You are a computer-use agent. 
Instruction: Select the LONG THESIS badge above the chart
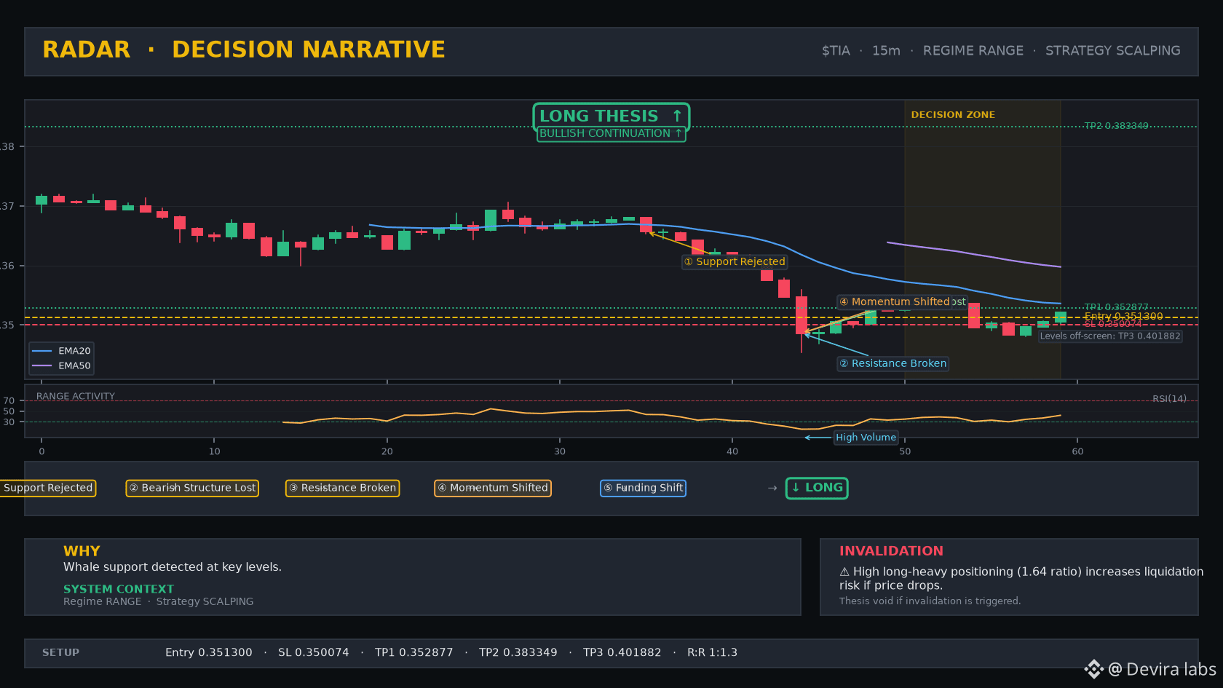pos(611,116)
